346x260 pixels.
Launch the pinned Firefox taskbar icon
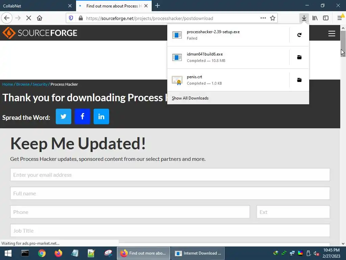58,253
